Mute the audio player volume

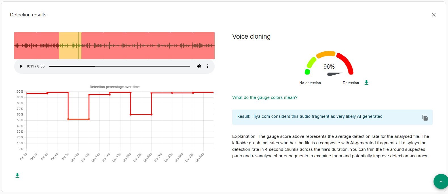pyautogui.click(x=199, y=66)
